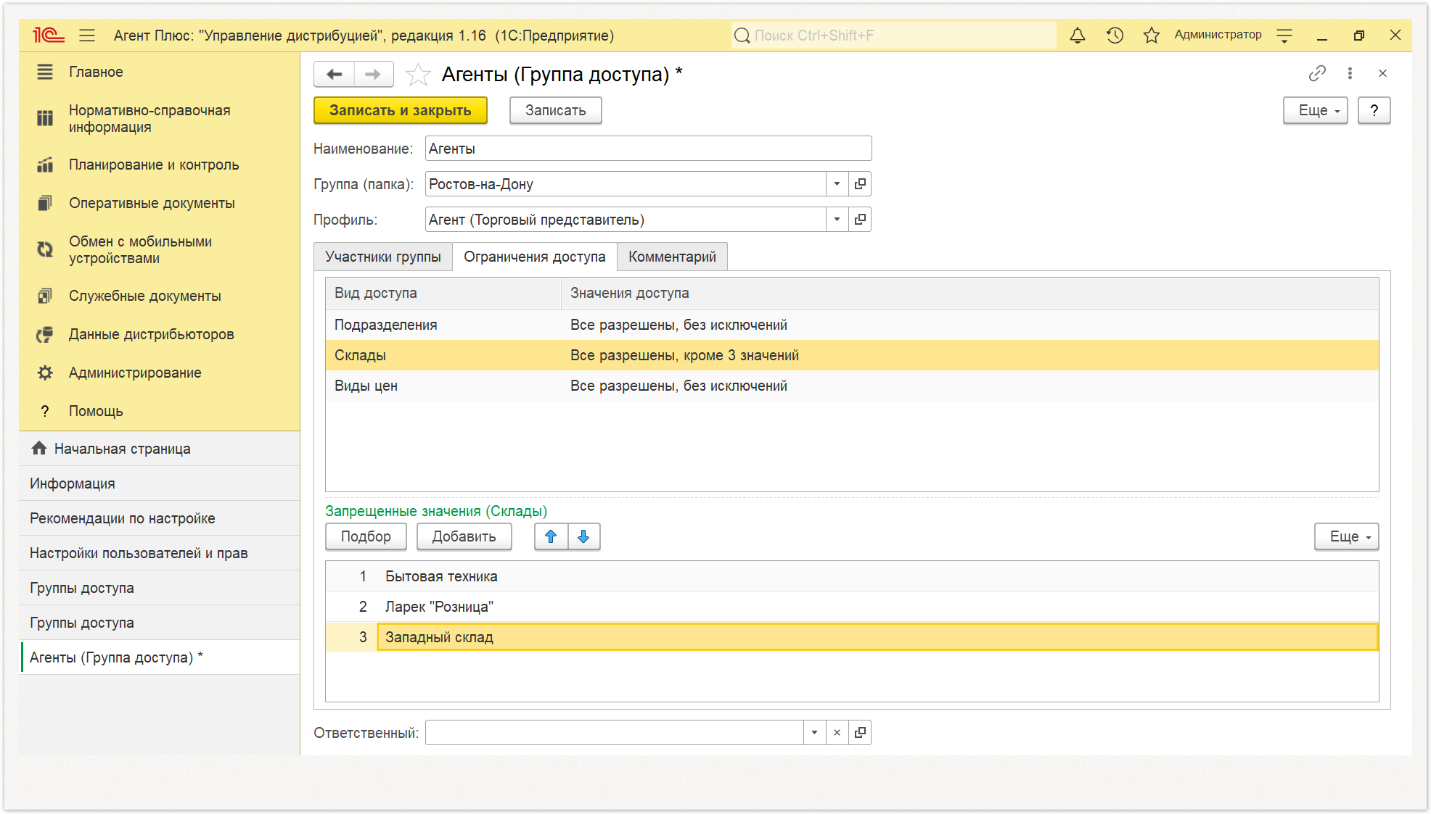Click Значения доступа column header
This screenshot has width=1431, height=814.
click(970, 293)
